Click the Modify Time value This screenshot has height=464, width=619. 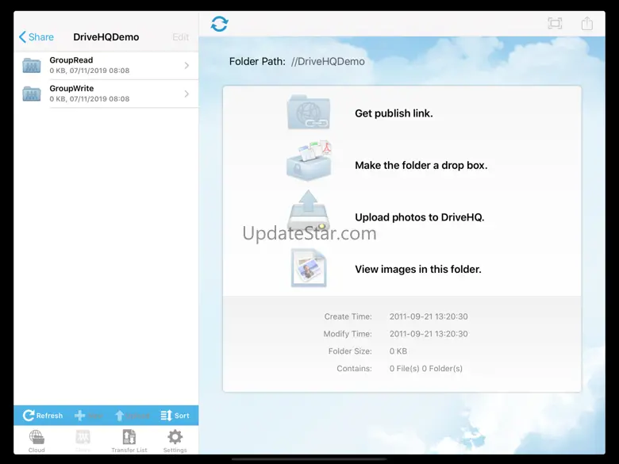click(429, 334)
